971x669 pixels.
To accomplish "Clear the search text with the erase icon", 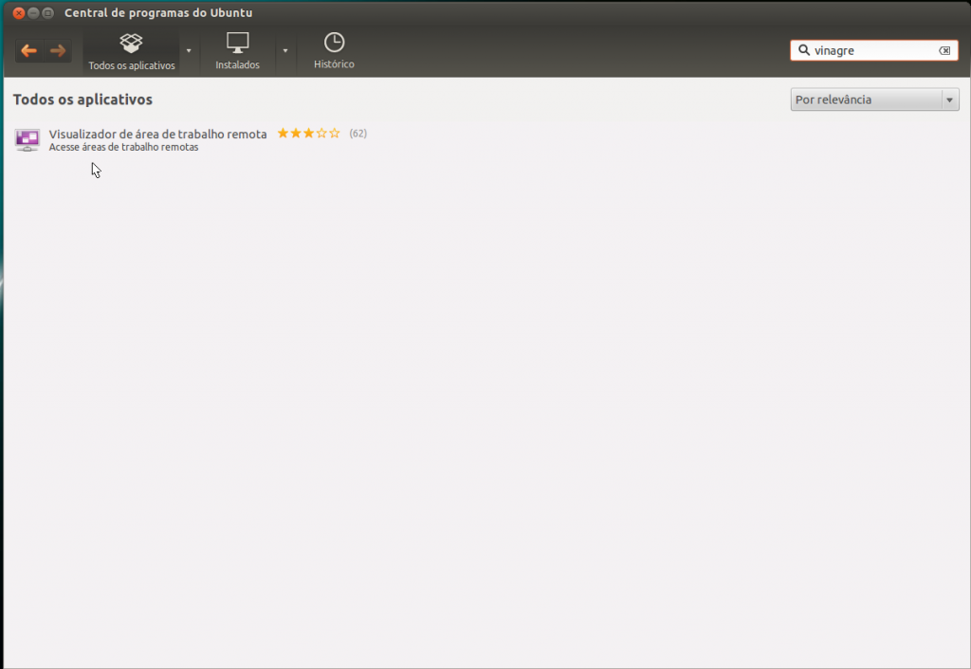I will pos(944,51).
